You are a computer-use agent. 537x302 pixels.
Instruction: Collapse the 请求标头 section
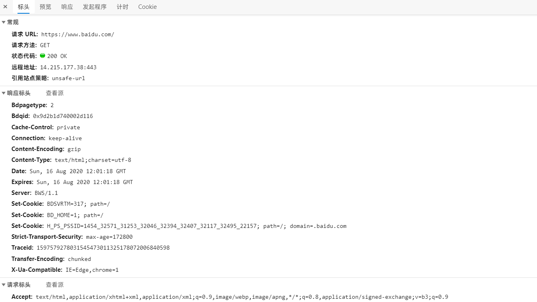[x=4, y=285]
